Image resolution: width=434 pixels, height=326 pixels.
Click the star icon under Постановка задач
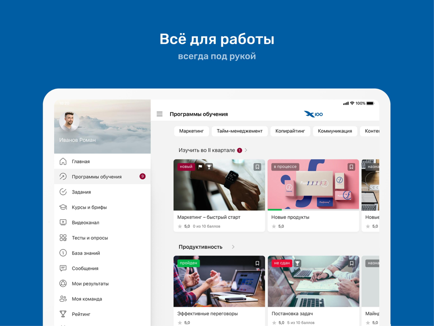274,323
